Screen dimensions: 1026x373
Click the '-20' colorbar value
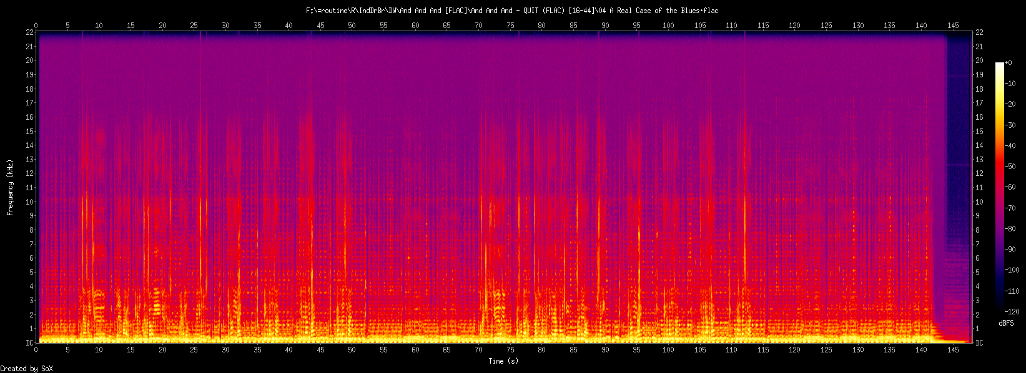pos(1010,104)
